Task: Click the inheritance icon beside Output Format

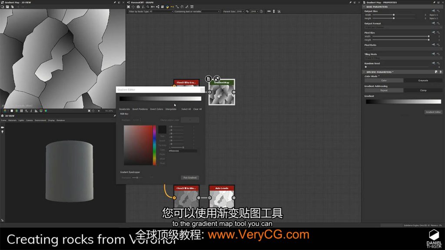Action: pos(438,23)
